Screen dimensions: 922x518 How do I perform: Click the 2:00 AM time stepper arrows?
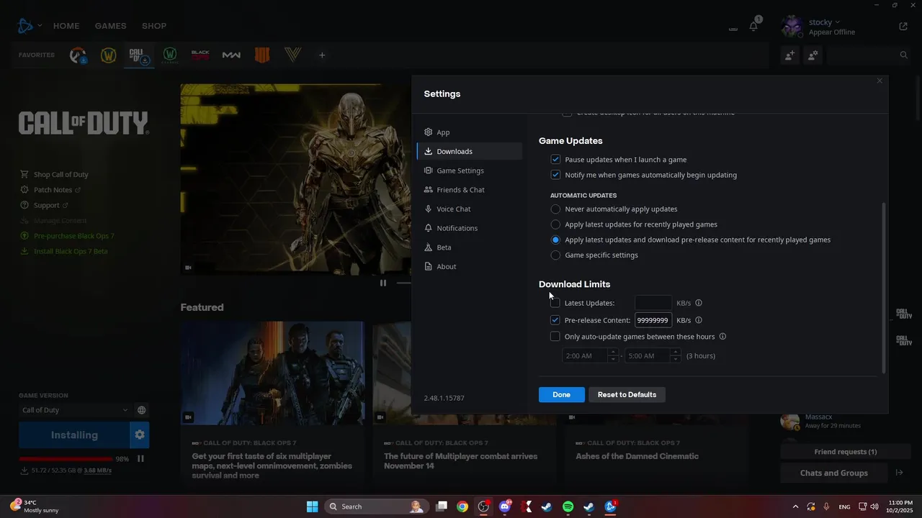[613, 355]
